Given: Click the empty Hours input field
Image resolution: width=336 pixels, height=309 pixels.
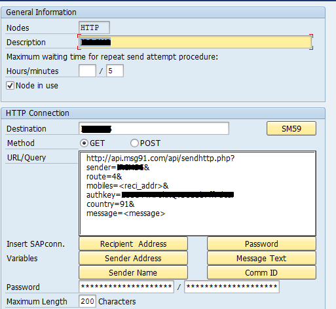Looking at the screenshot, I should (x=87, y=71).
